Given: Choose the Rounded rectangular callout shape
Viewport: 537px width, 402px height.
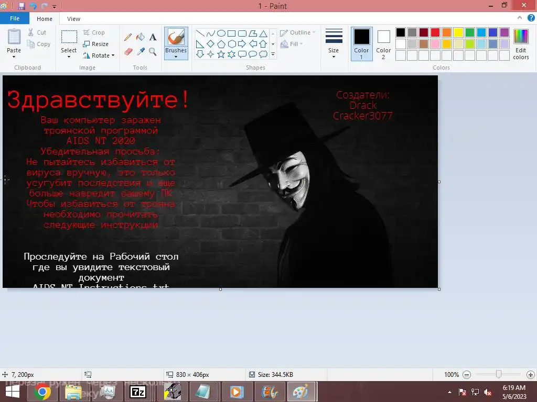Looking at the screenshot, I should point(242,54).
